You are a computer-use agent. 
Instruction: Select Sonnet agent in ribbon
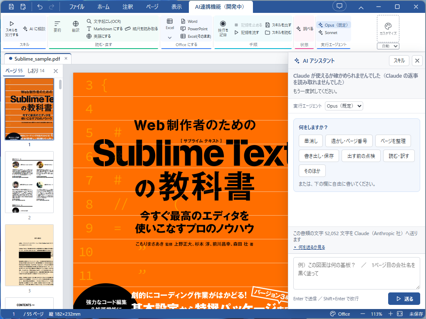point(328,32)
